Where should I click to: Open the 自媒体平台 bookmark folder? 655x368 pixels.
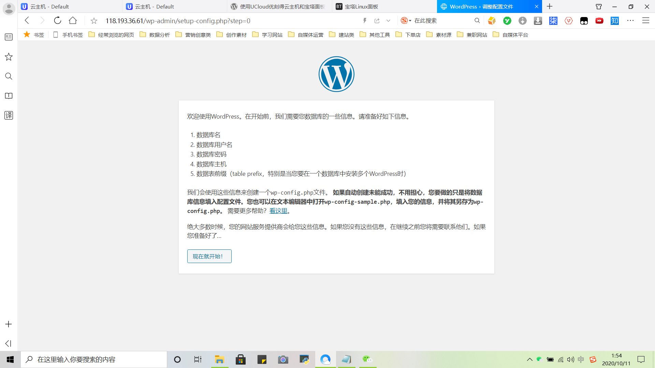pos(510,35)
